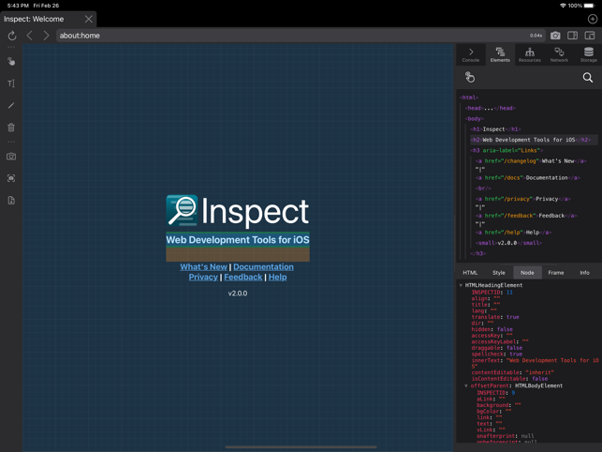Click the contentEditable: "inherit" property row
This screenshot has height=452, width=602.
click(x=513, y=372)
